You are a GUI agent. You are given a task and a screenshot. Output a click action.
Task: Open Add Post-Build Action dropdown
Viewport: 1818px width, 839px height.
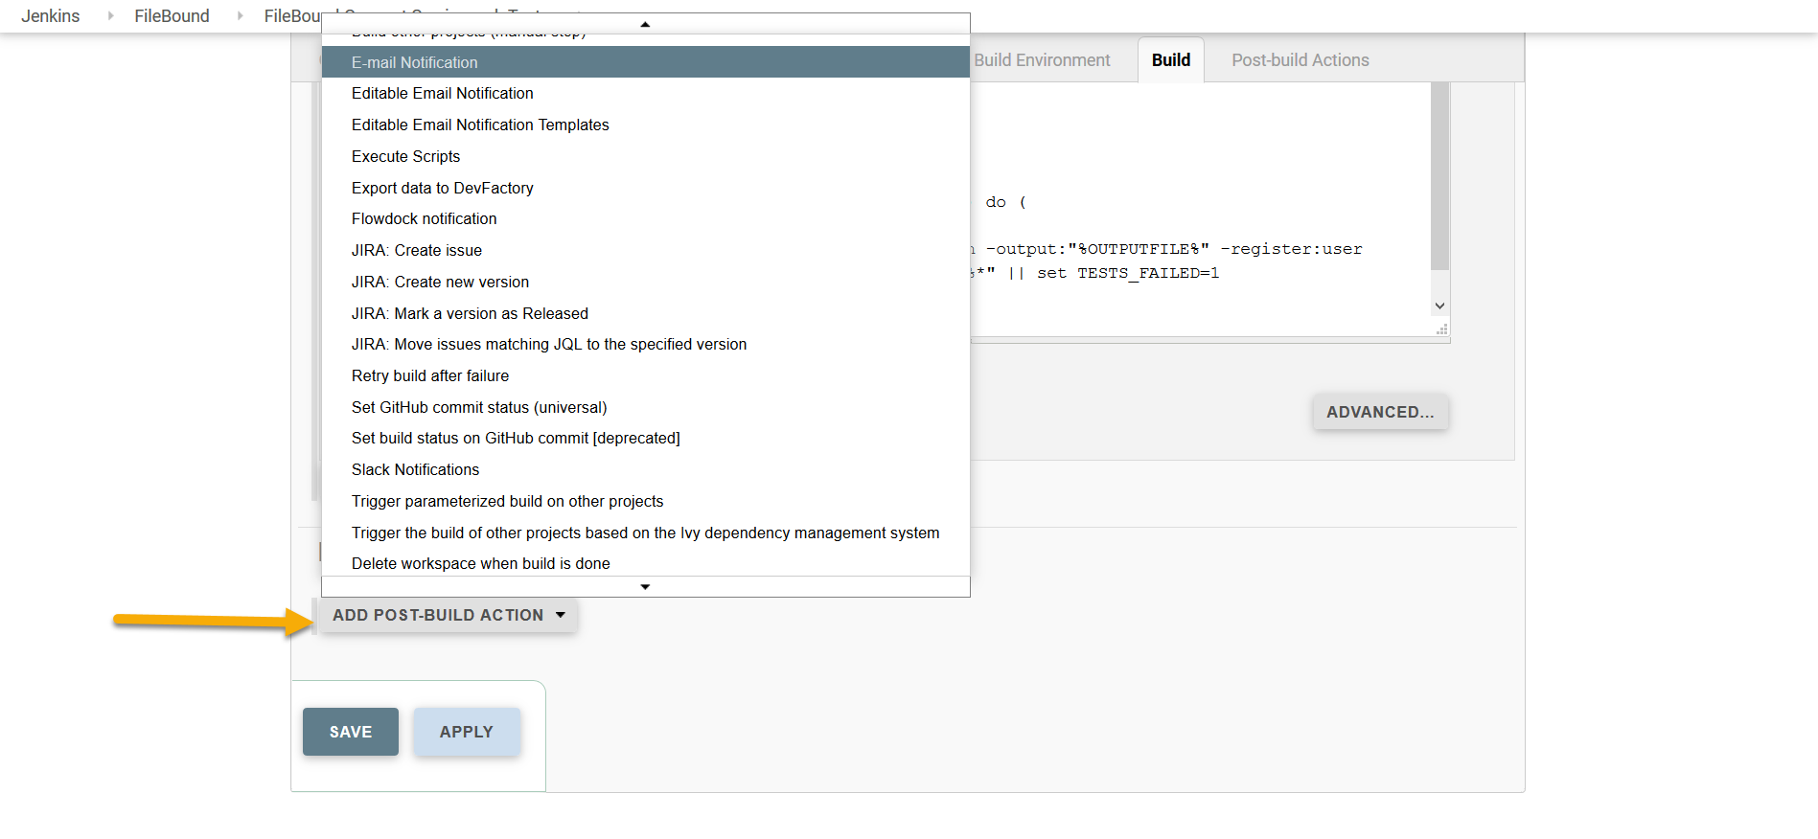449,615
